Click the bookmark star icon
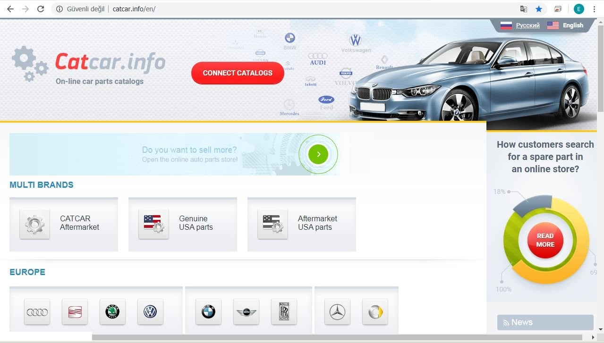604x343 pixels. (539, 9)
